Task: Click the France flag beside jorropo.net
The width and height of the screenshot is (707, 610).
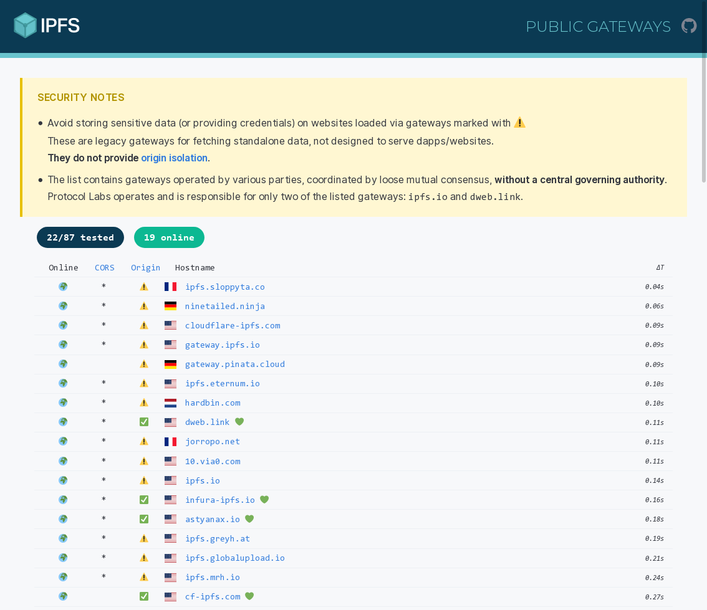Action: coord(170,442)
